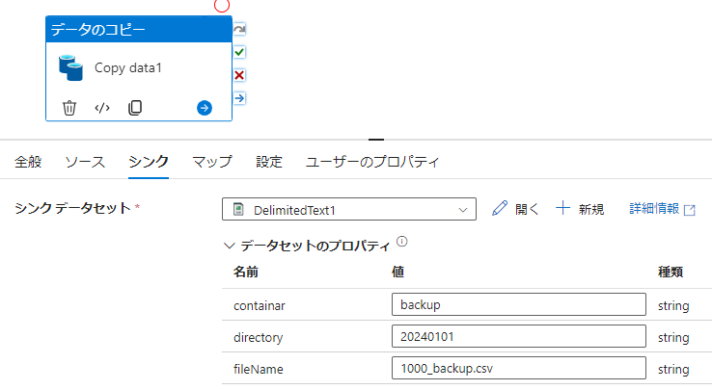View the Copy data1 source code icon
The width and height of the screenshot is (712, 390).
pyautogui.click(x=102, y=108)
